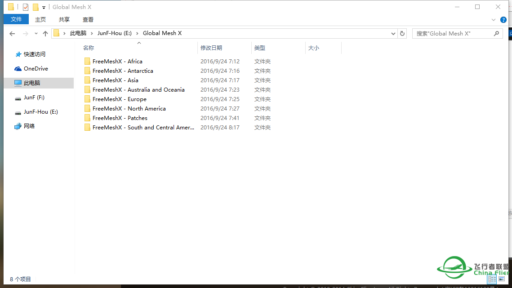Screen dimensions: 512x288
Task: Switch to large icons view in status bar
Action: 502,279
